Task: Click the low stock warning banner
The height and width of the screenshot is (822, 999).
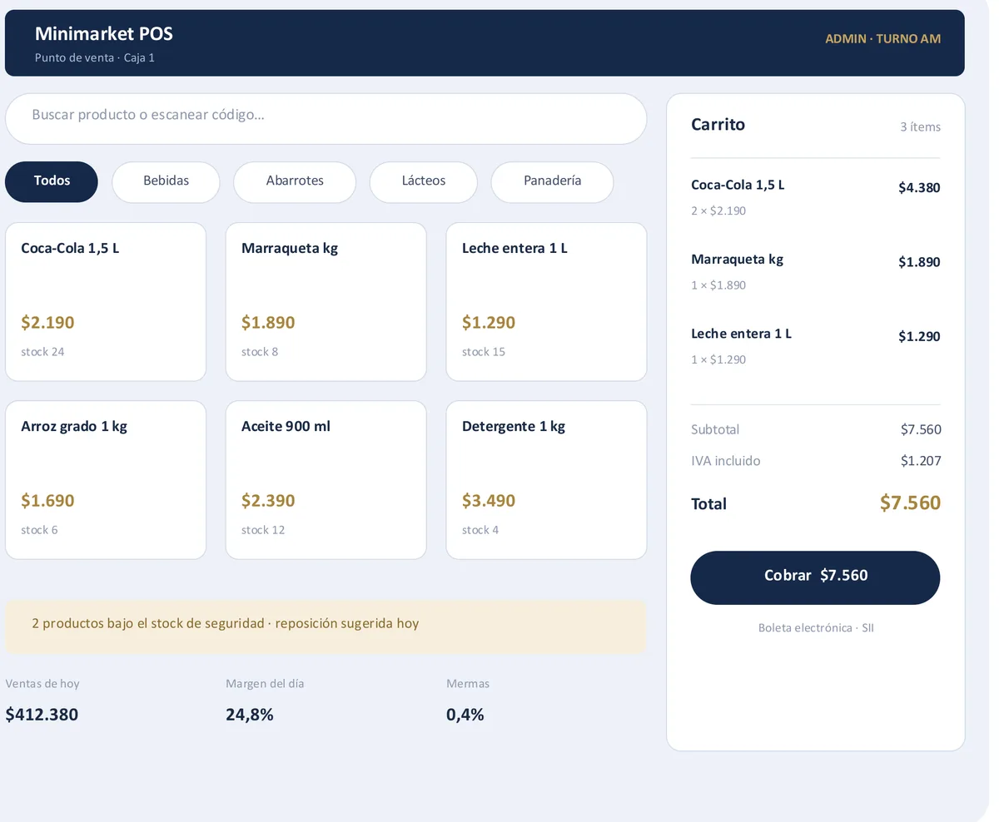Action: 326,626
